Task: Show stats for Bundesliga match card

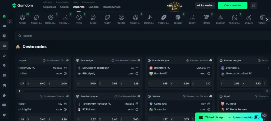Action: (139, 60)
